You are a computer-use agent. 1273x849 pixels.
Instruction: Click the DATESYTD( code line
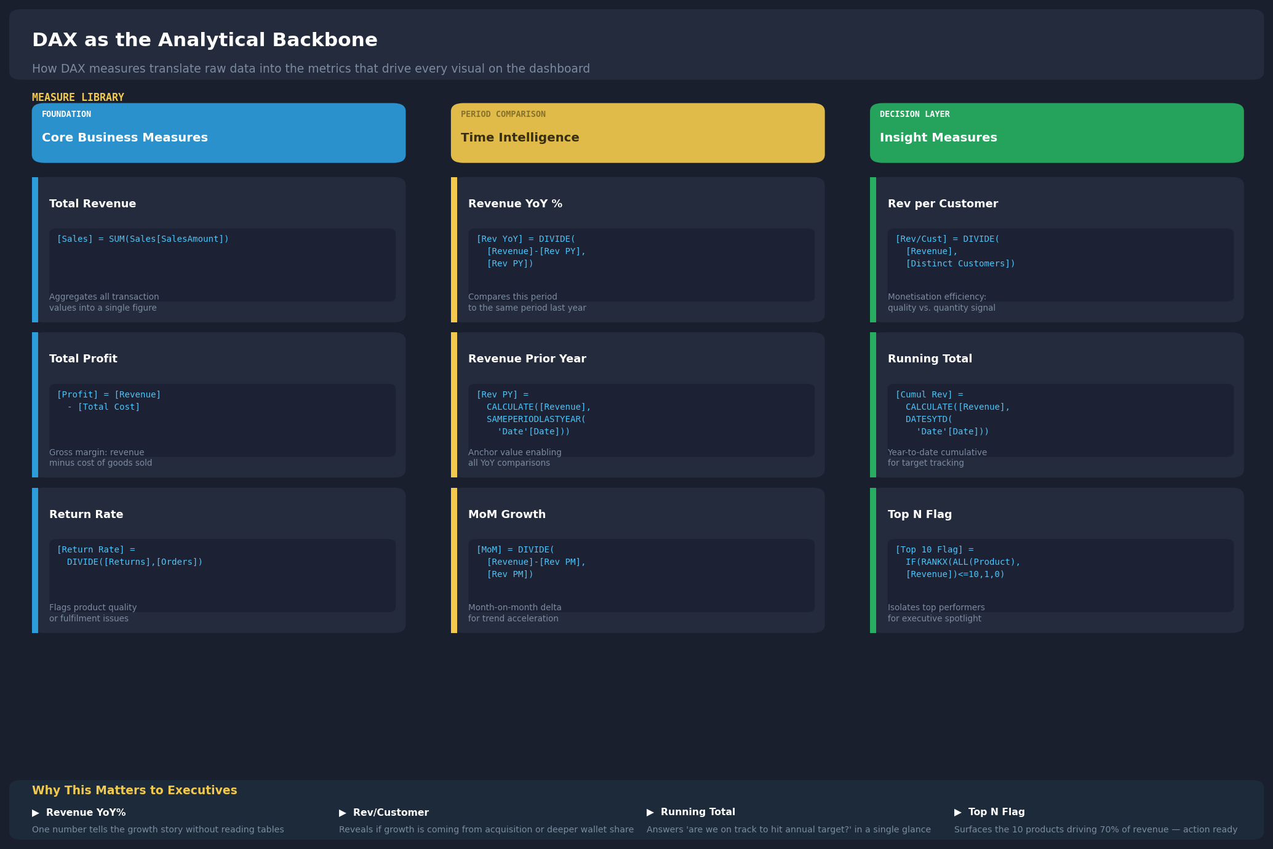929,419
